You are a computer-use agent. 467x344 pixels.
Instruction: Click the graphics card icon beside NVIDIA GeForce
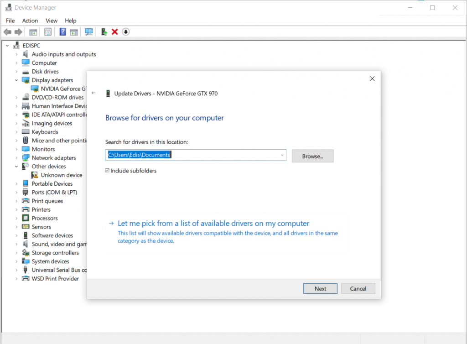pyautogui.click(x=35, y=89)
